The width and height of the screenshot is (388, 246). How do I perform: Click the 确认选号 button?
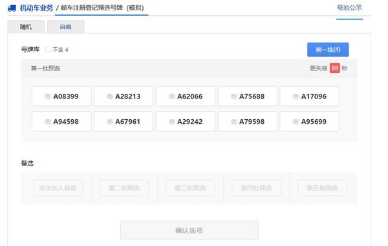pyautogui.click(x=189, y=230)
